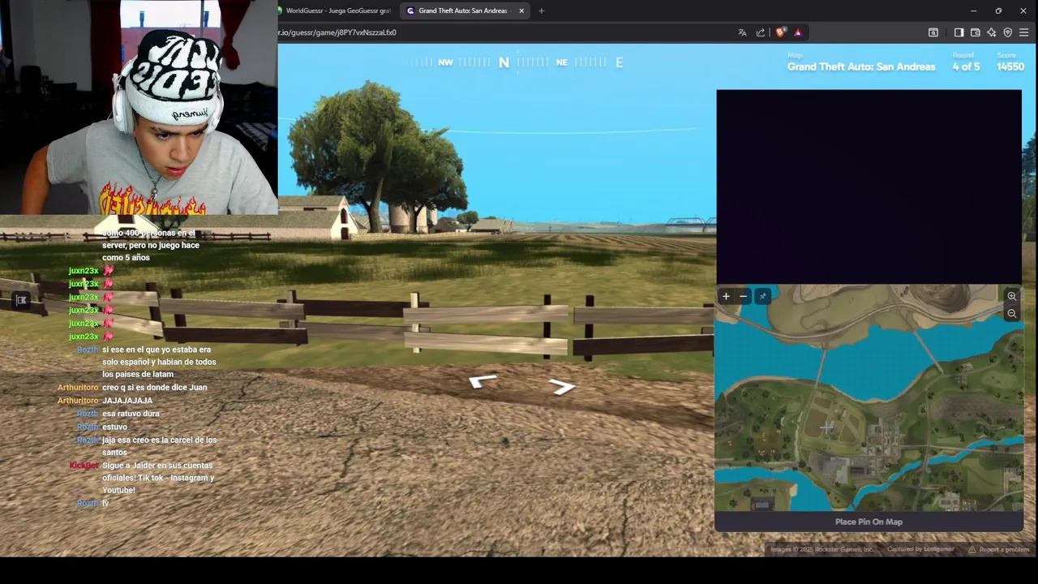Click the JAJAJAJAJA chat message

pos(127,401)
